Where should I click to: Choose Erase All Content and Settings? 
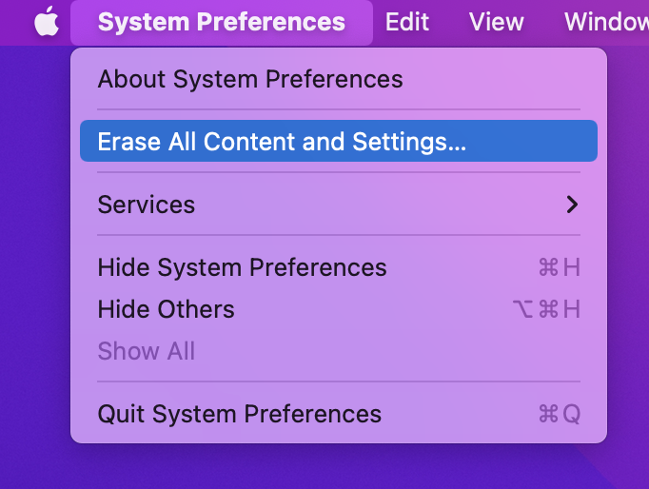tap(339, 141)
